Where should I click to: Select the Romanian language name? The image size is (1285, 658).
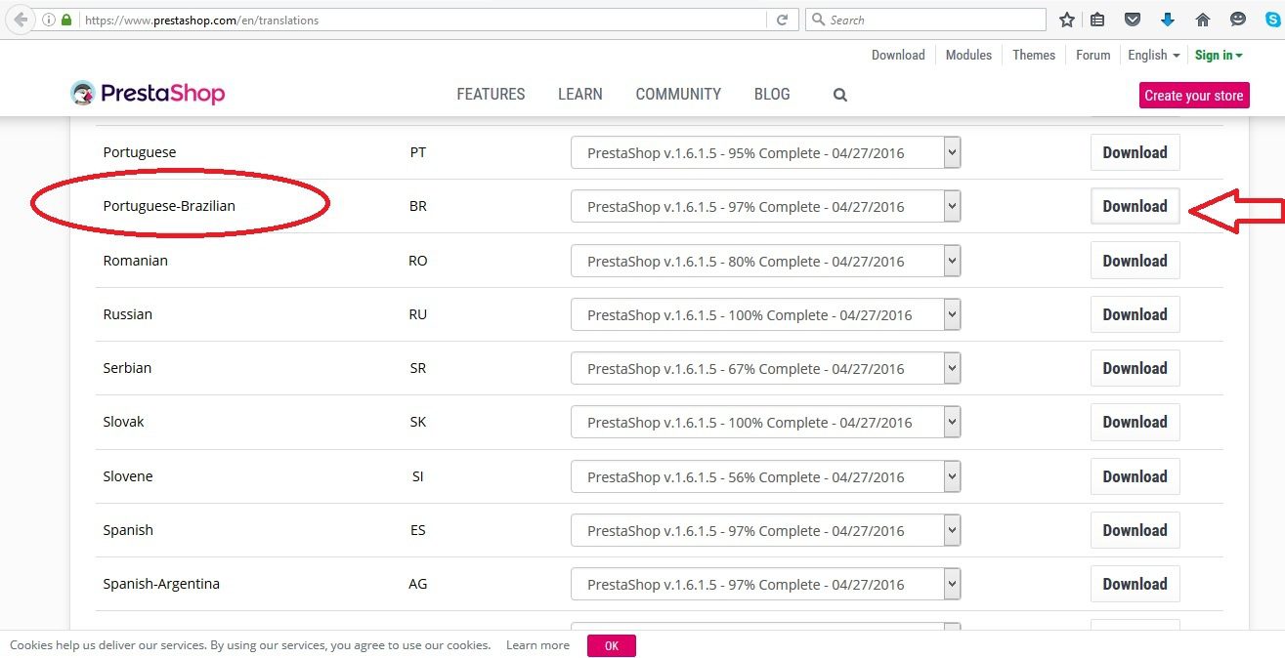click(136, 261)
